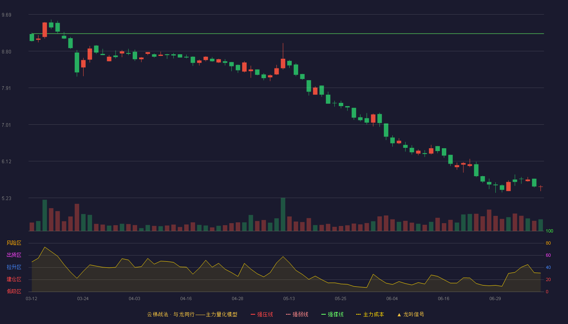
Task: Click the 06-29 date label
Action: point(495,298)
